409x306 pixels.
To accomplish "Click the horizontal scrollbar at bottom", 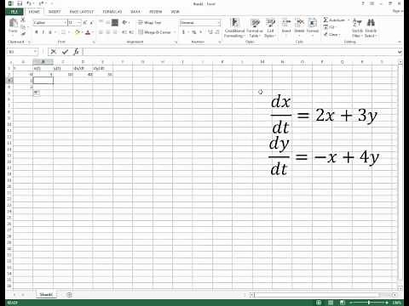I will tap(323, 295).
